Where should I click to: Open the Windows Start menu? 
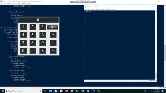pyautogui.click(x=3, y=91)
